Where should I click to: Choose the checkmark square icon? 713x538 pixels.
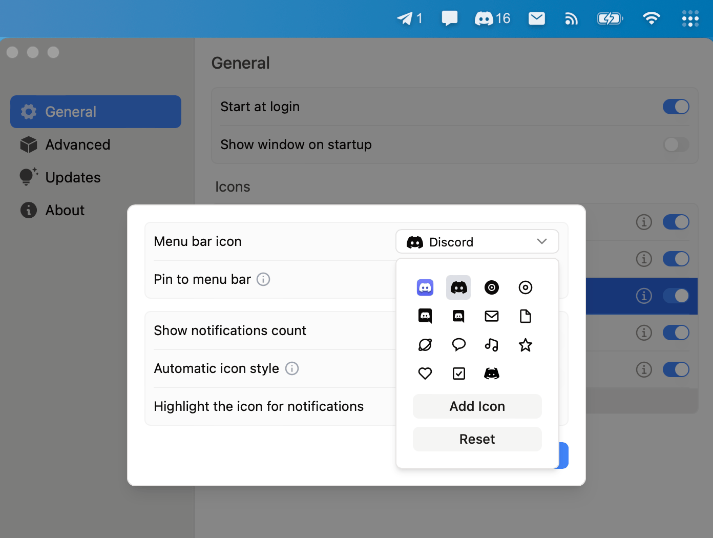(458, 374)
